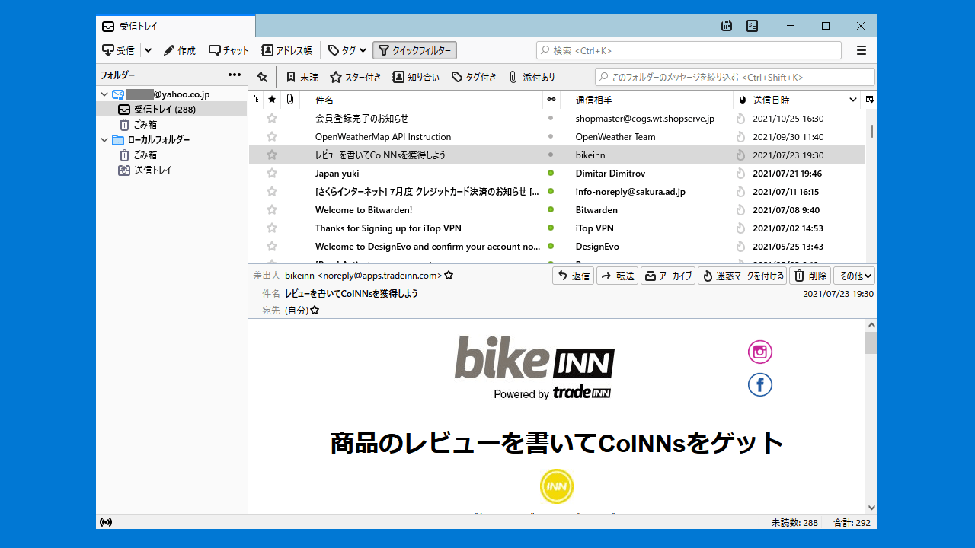975x548 pixels.
Task: Toggle the pin to keep filters sticky
Action: 262,77
